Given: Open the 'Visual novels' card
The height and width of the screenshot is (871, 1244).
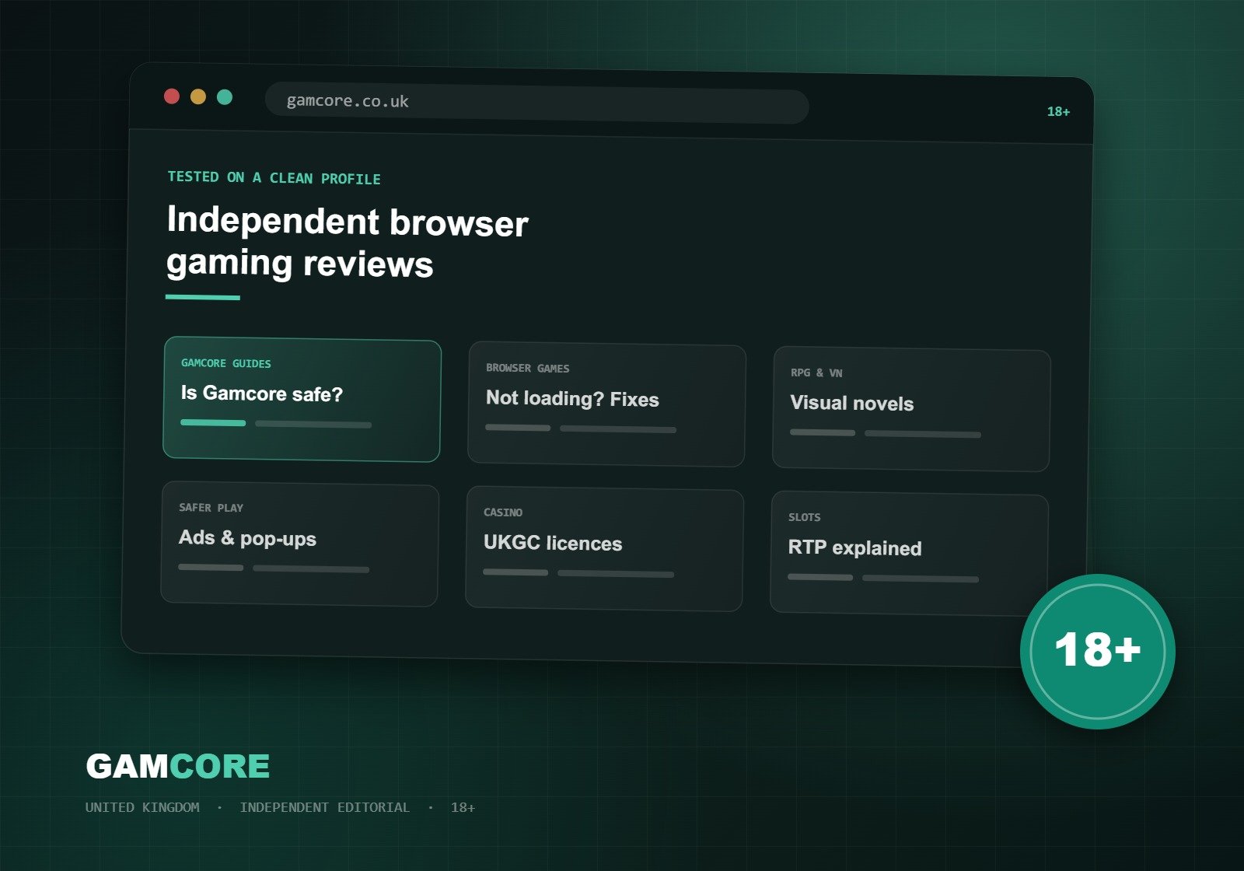Looking at the screenshot, I should (x=911, y=408).
